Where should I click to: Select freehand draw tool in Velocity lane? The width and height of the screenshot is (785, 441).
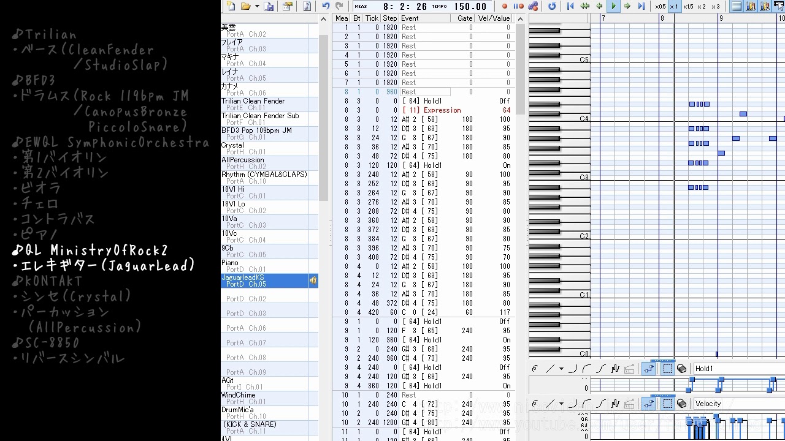pos(535,404)
